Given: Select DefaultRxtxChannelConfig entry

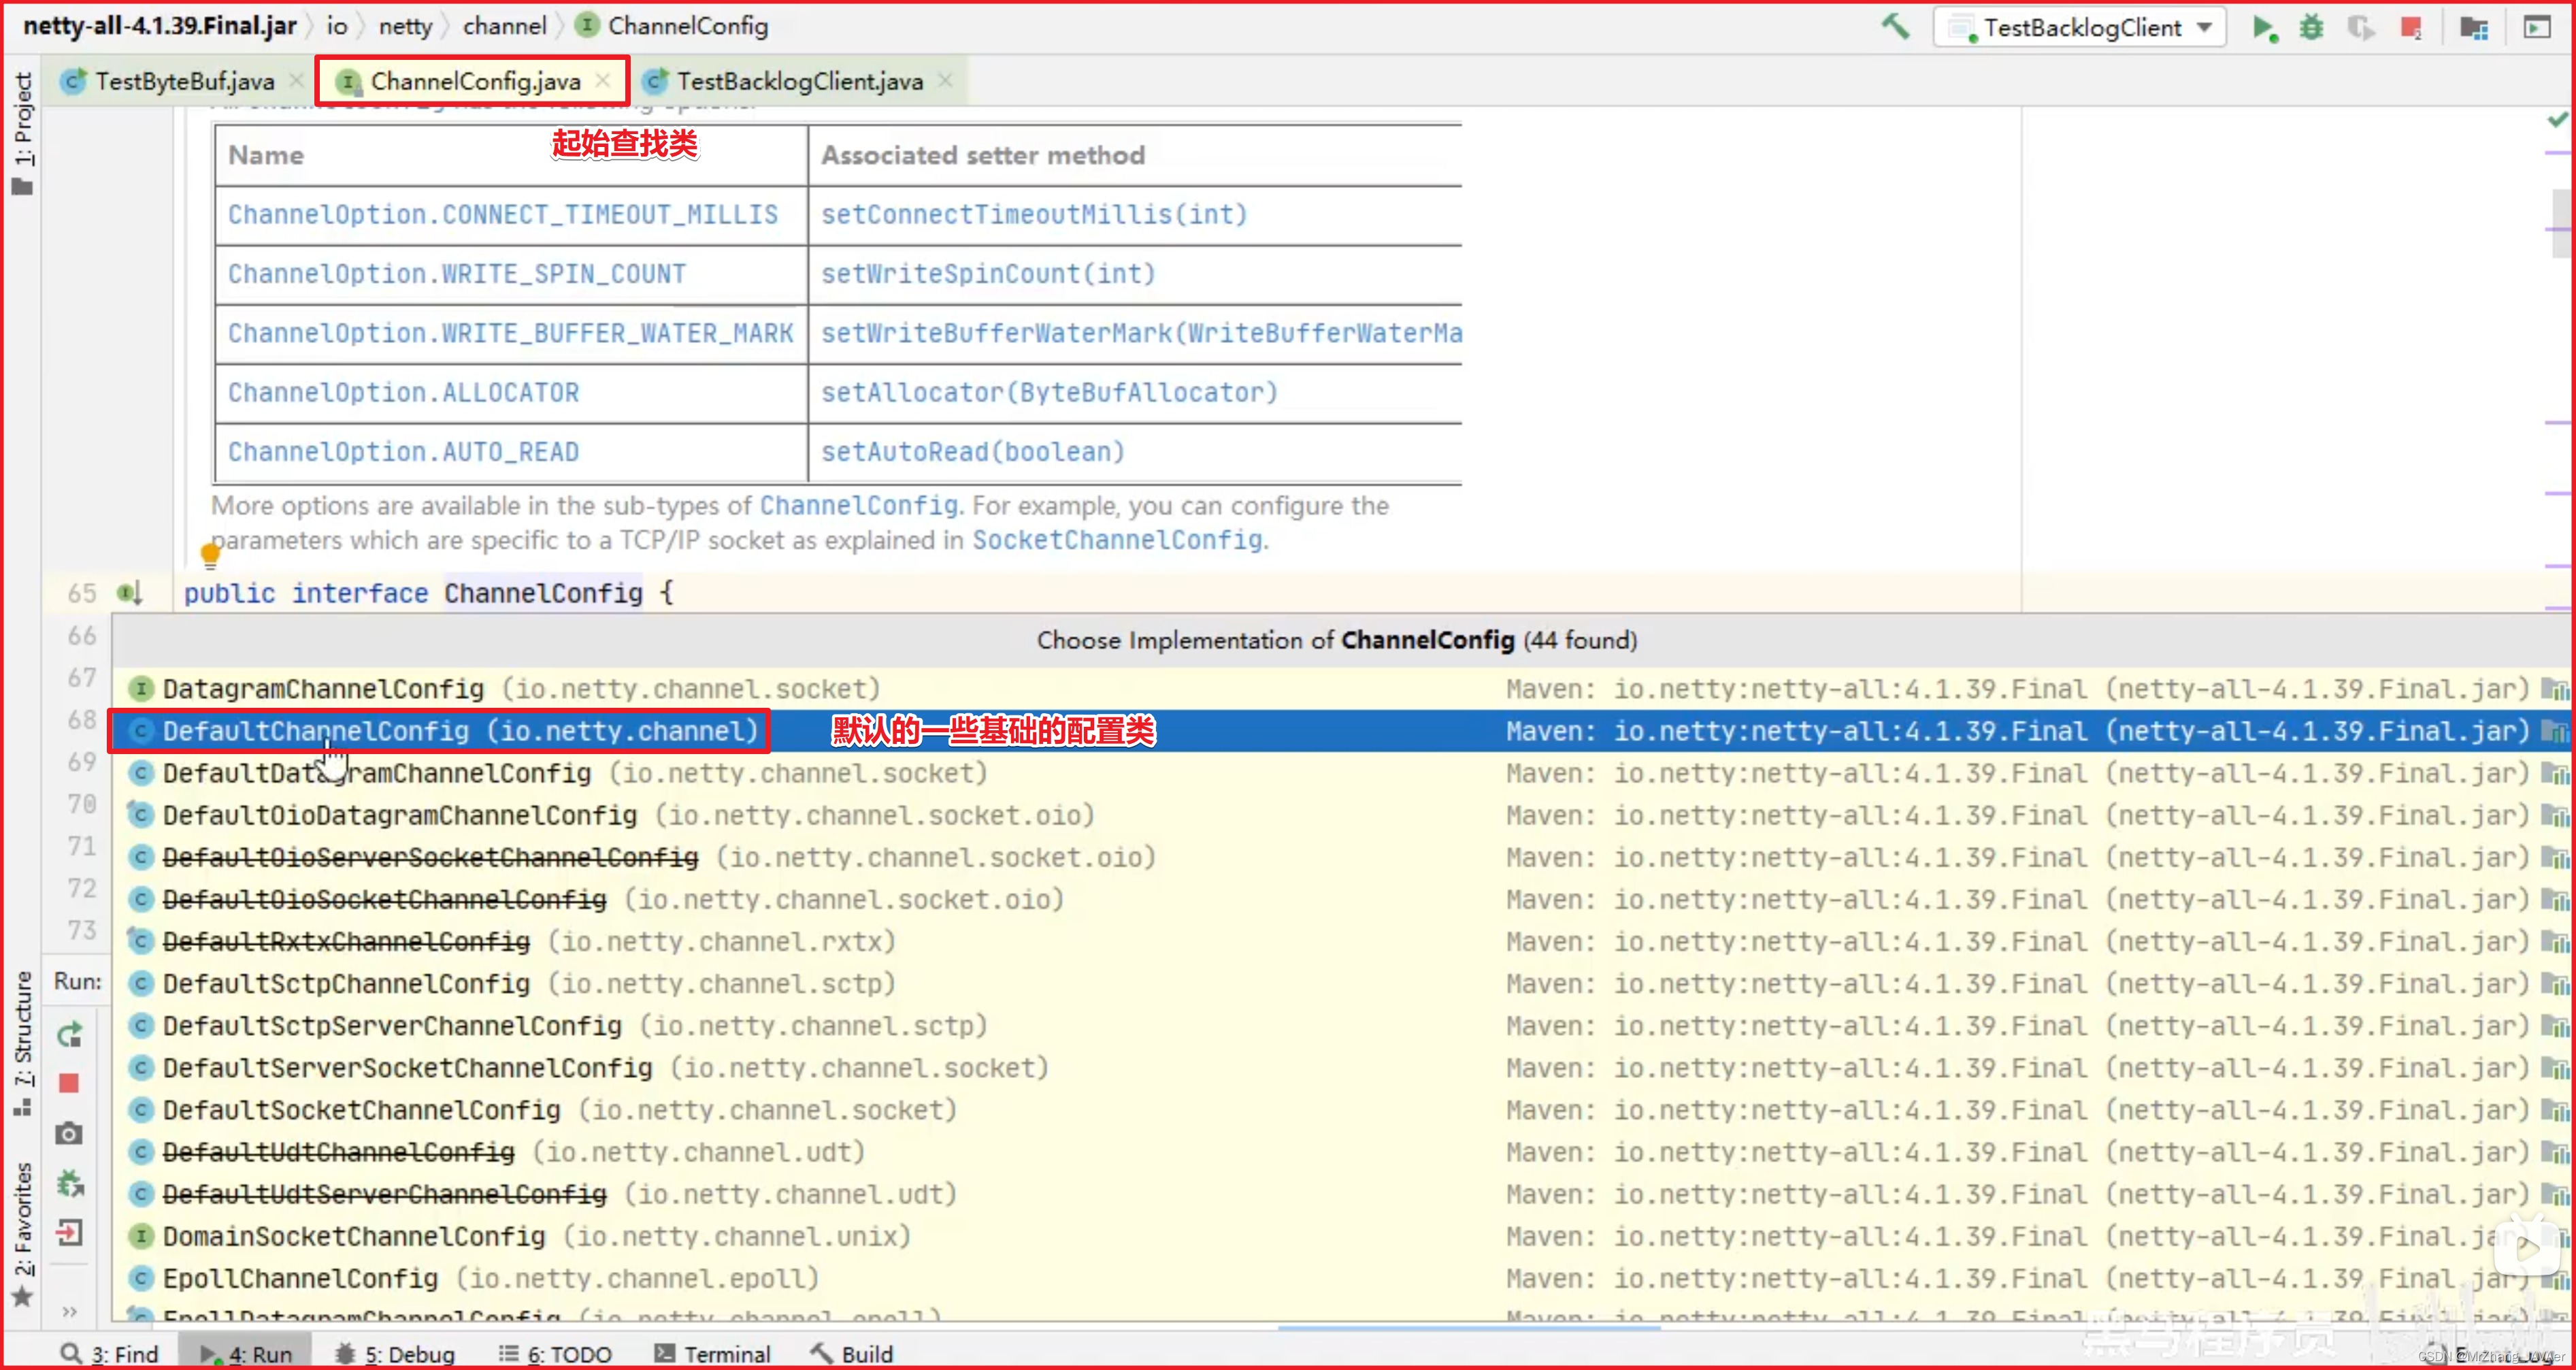Looking at the screenshot, I should [1340, 941].
